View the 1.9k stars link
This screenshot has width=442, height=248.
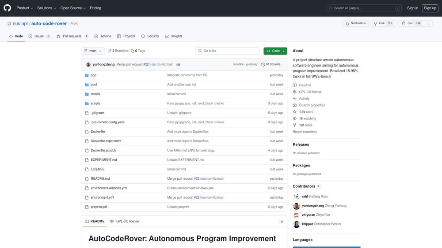(303, 112)
